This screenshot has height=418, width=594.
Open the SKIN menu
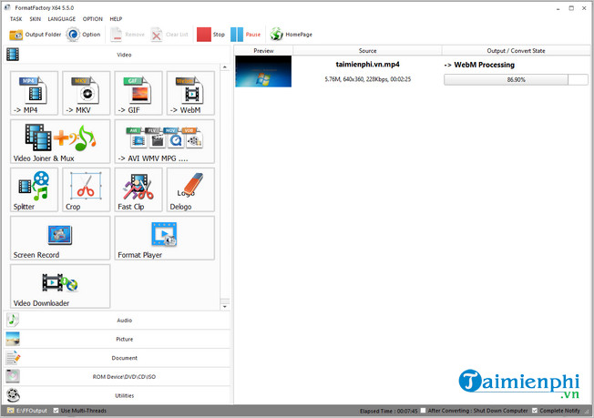click(x=36, y=19)
